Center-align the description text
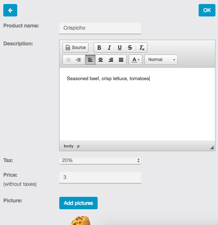The width and height of the screenshot is (218, 225). pos(100,60)
